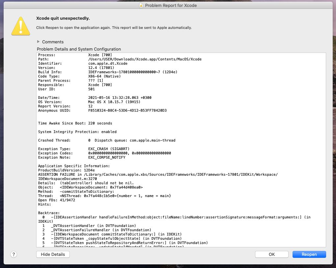Click 'System Integrity Protection: enabled' line
The height and width of the screenshot is (268, 336).
coord(77,132)
